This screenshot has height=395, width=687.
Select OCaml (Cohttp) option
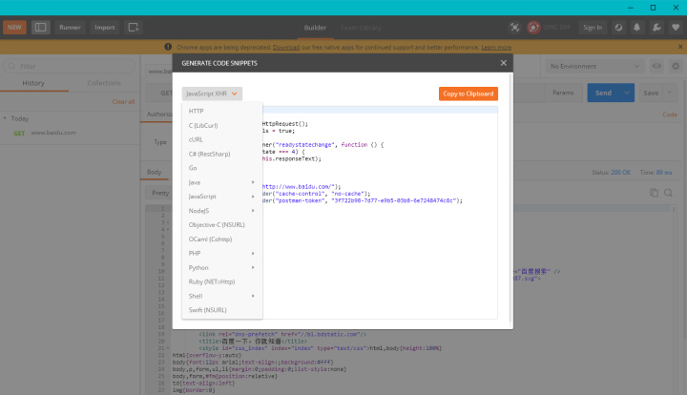pos(222,239)
